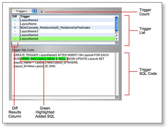Click the trigger count value 6

pos(42,12)
